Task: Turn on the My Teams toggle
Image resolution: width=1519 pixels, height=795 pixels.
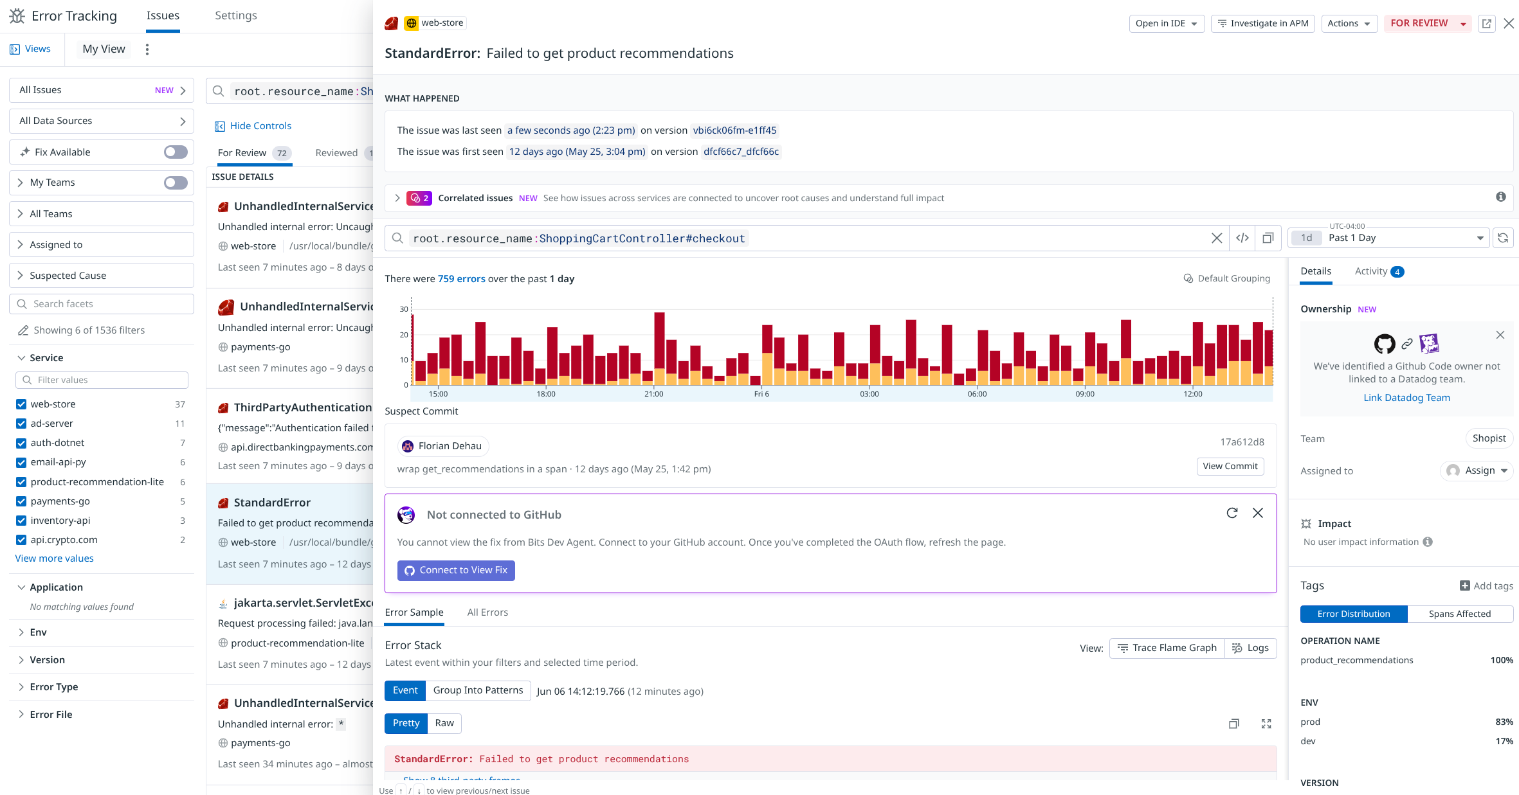Action: [x=175, y=183]
